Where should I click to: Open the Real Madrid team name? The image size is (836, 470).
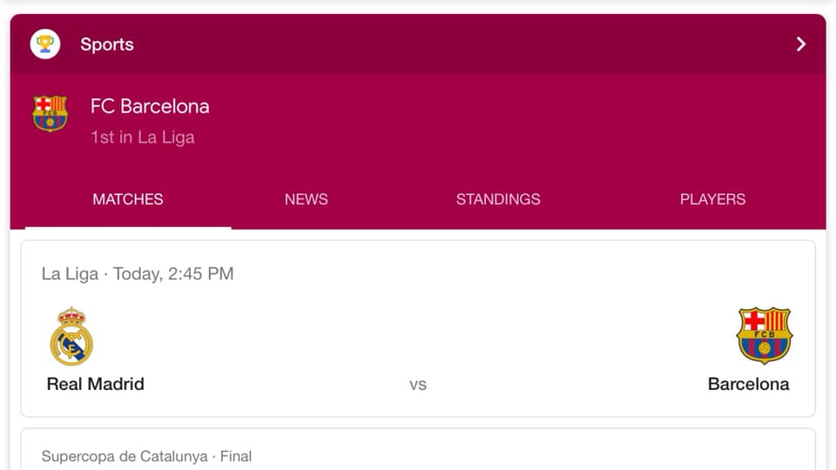pos(96,384)
